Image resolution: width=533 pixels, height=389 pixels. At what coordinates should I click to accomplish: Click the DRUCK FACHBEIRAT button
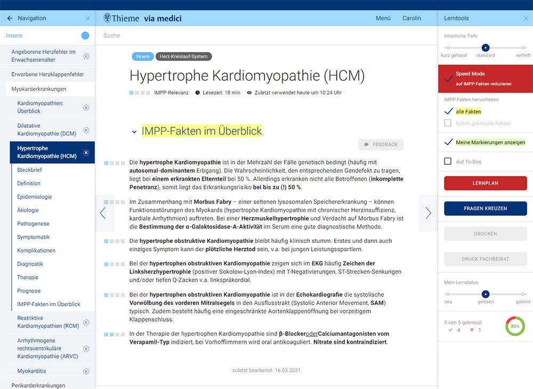[486, 259]
